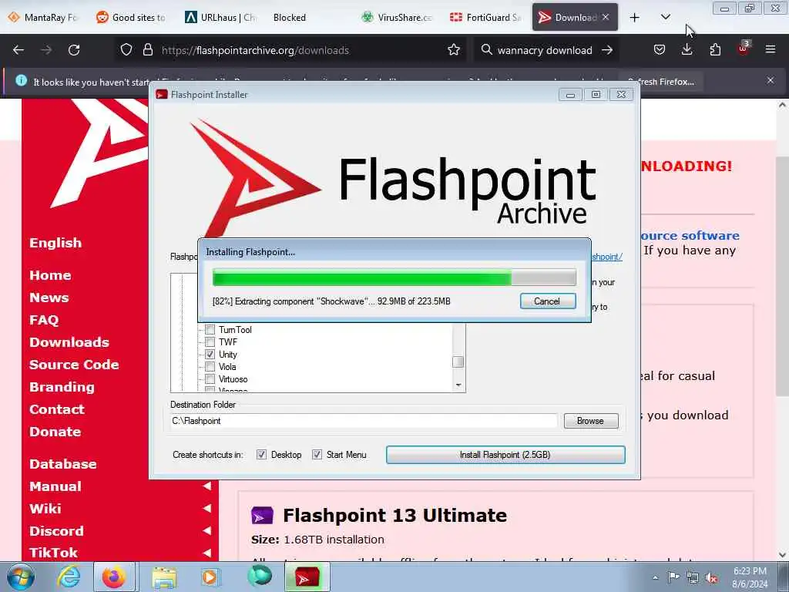Click the padlock site info icon
Viewport: 789px width, 592px height.
click(x=147, y=50)
